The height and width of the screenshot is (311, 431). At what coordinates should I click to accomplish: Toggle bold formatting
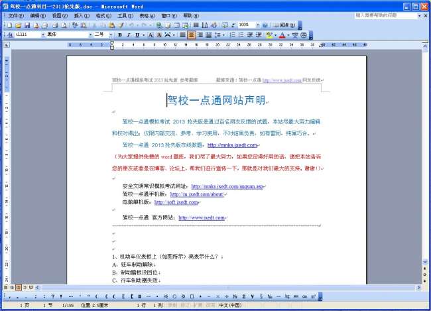120,35
